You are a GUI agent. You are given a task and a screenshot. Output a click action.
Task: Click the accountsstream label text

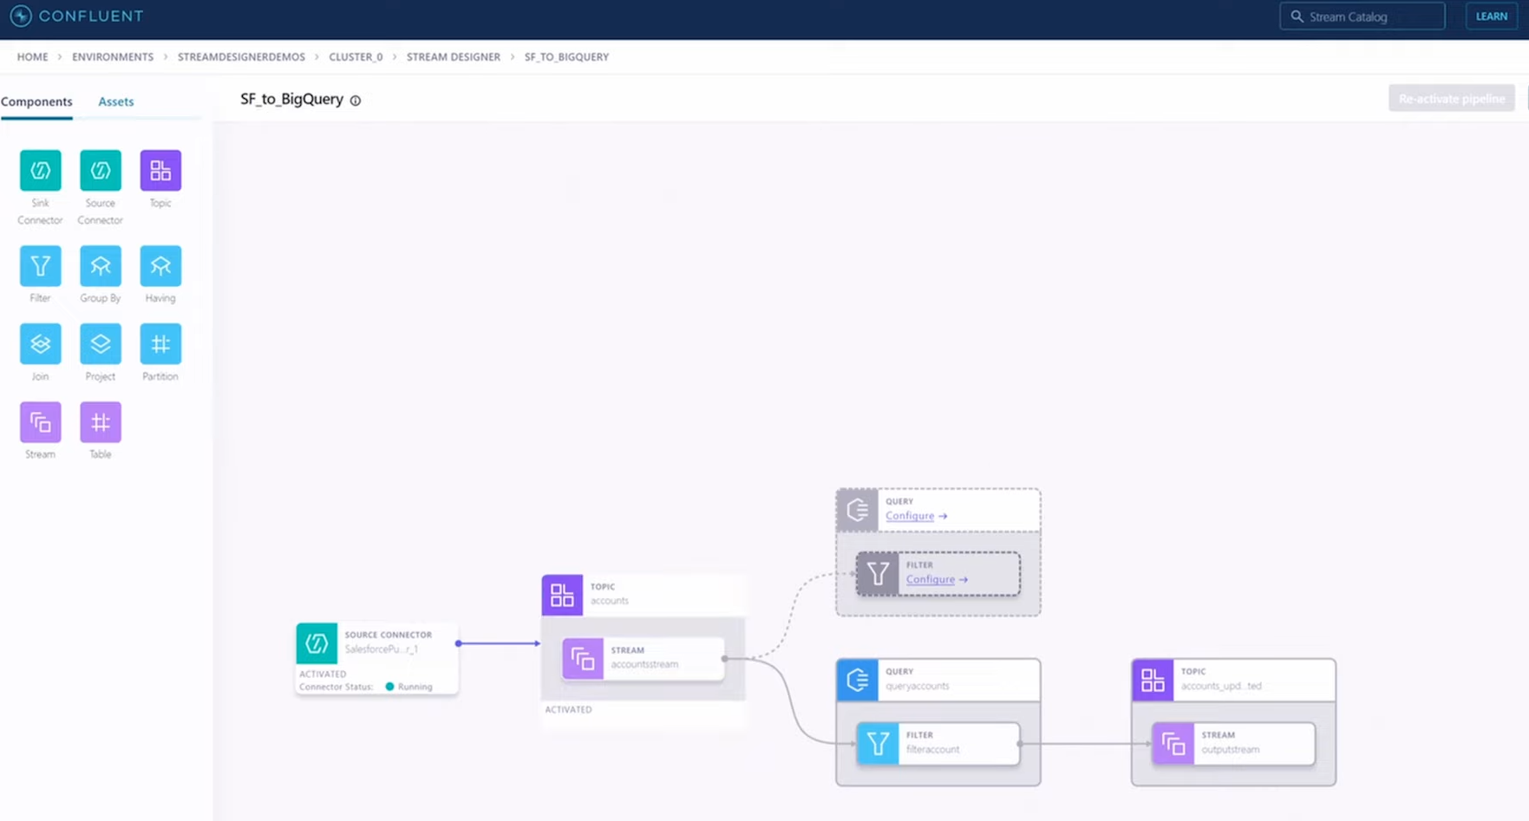pos(644,664)
